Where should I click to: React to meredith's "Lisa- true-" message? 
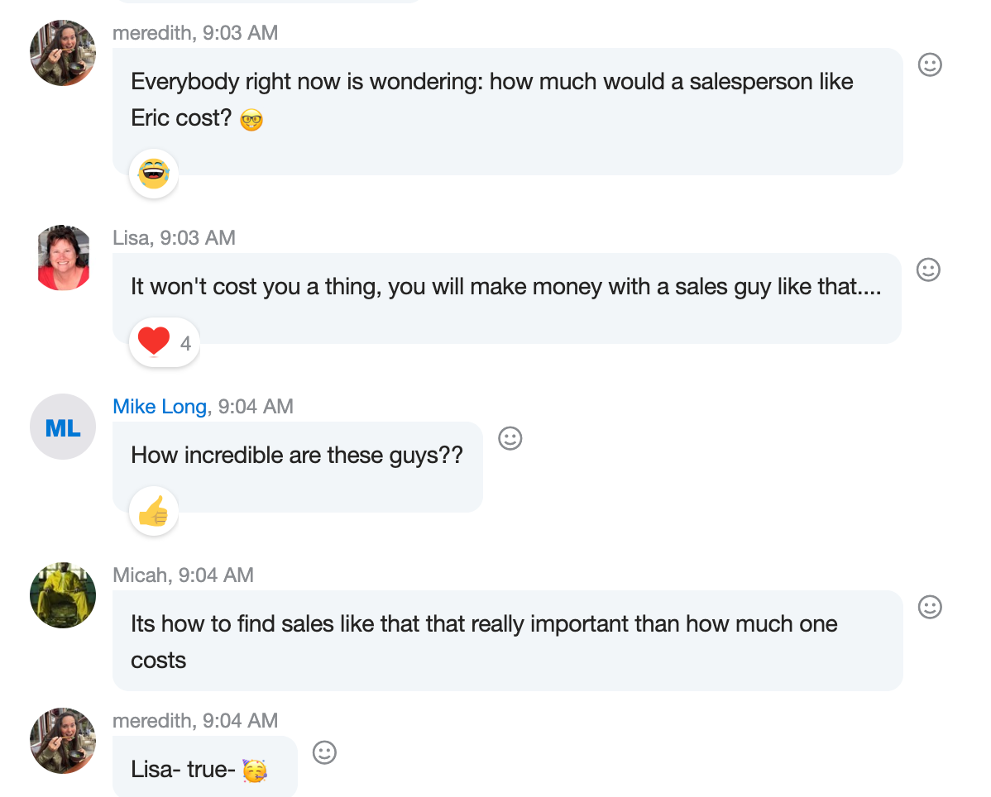324,752
